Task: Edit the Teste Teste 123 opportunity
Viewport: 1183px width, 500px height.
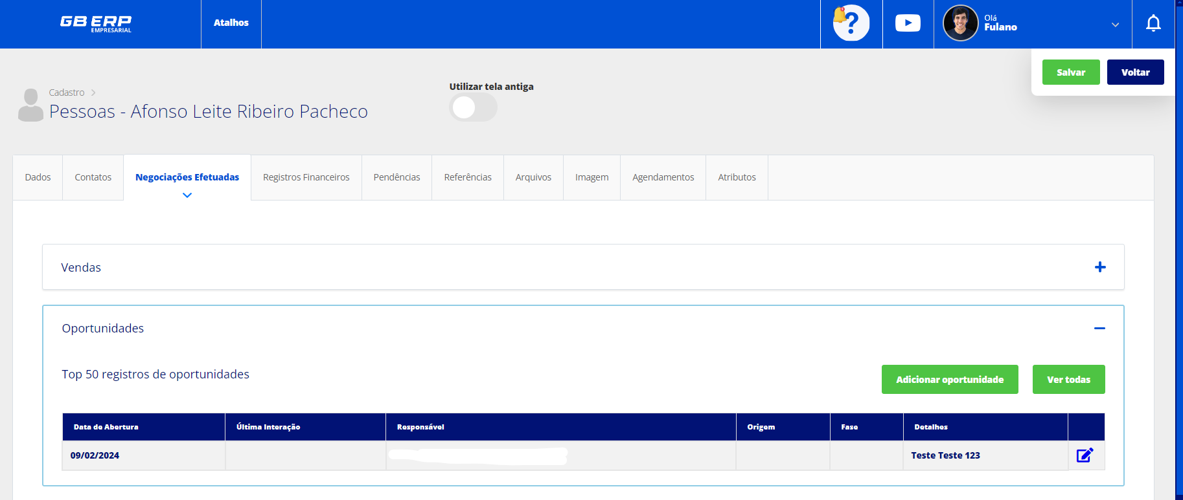Action: 1085,455
